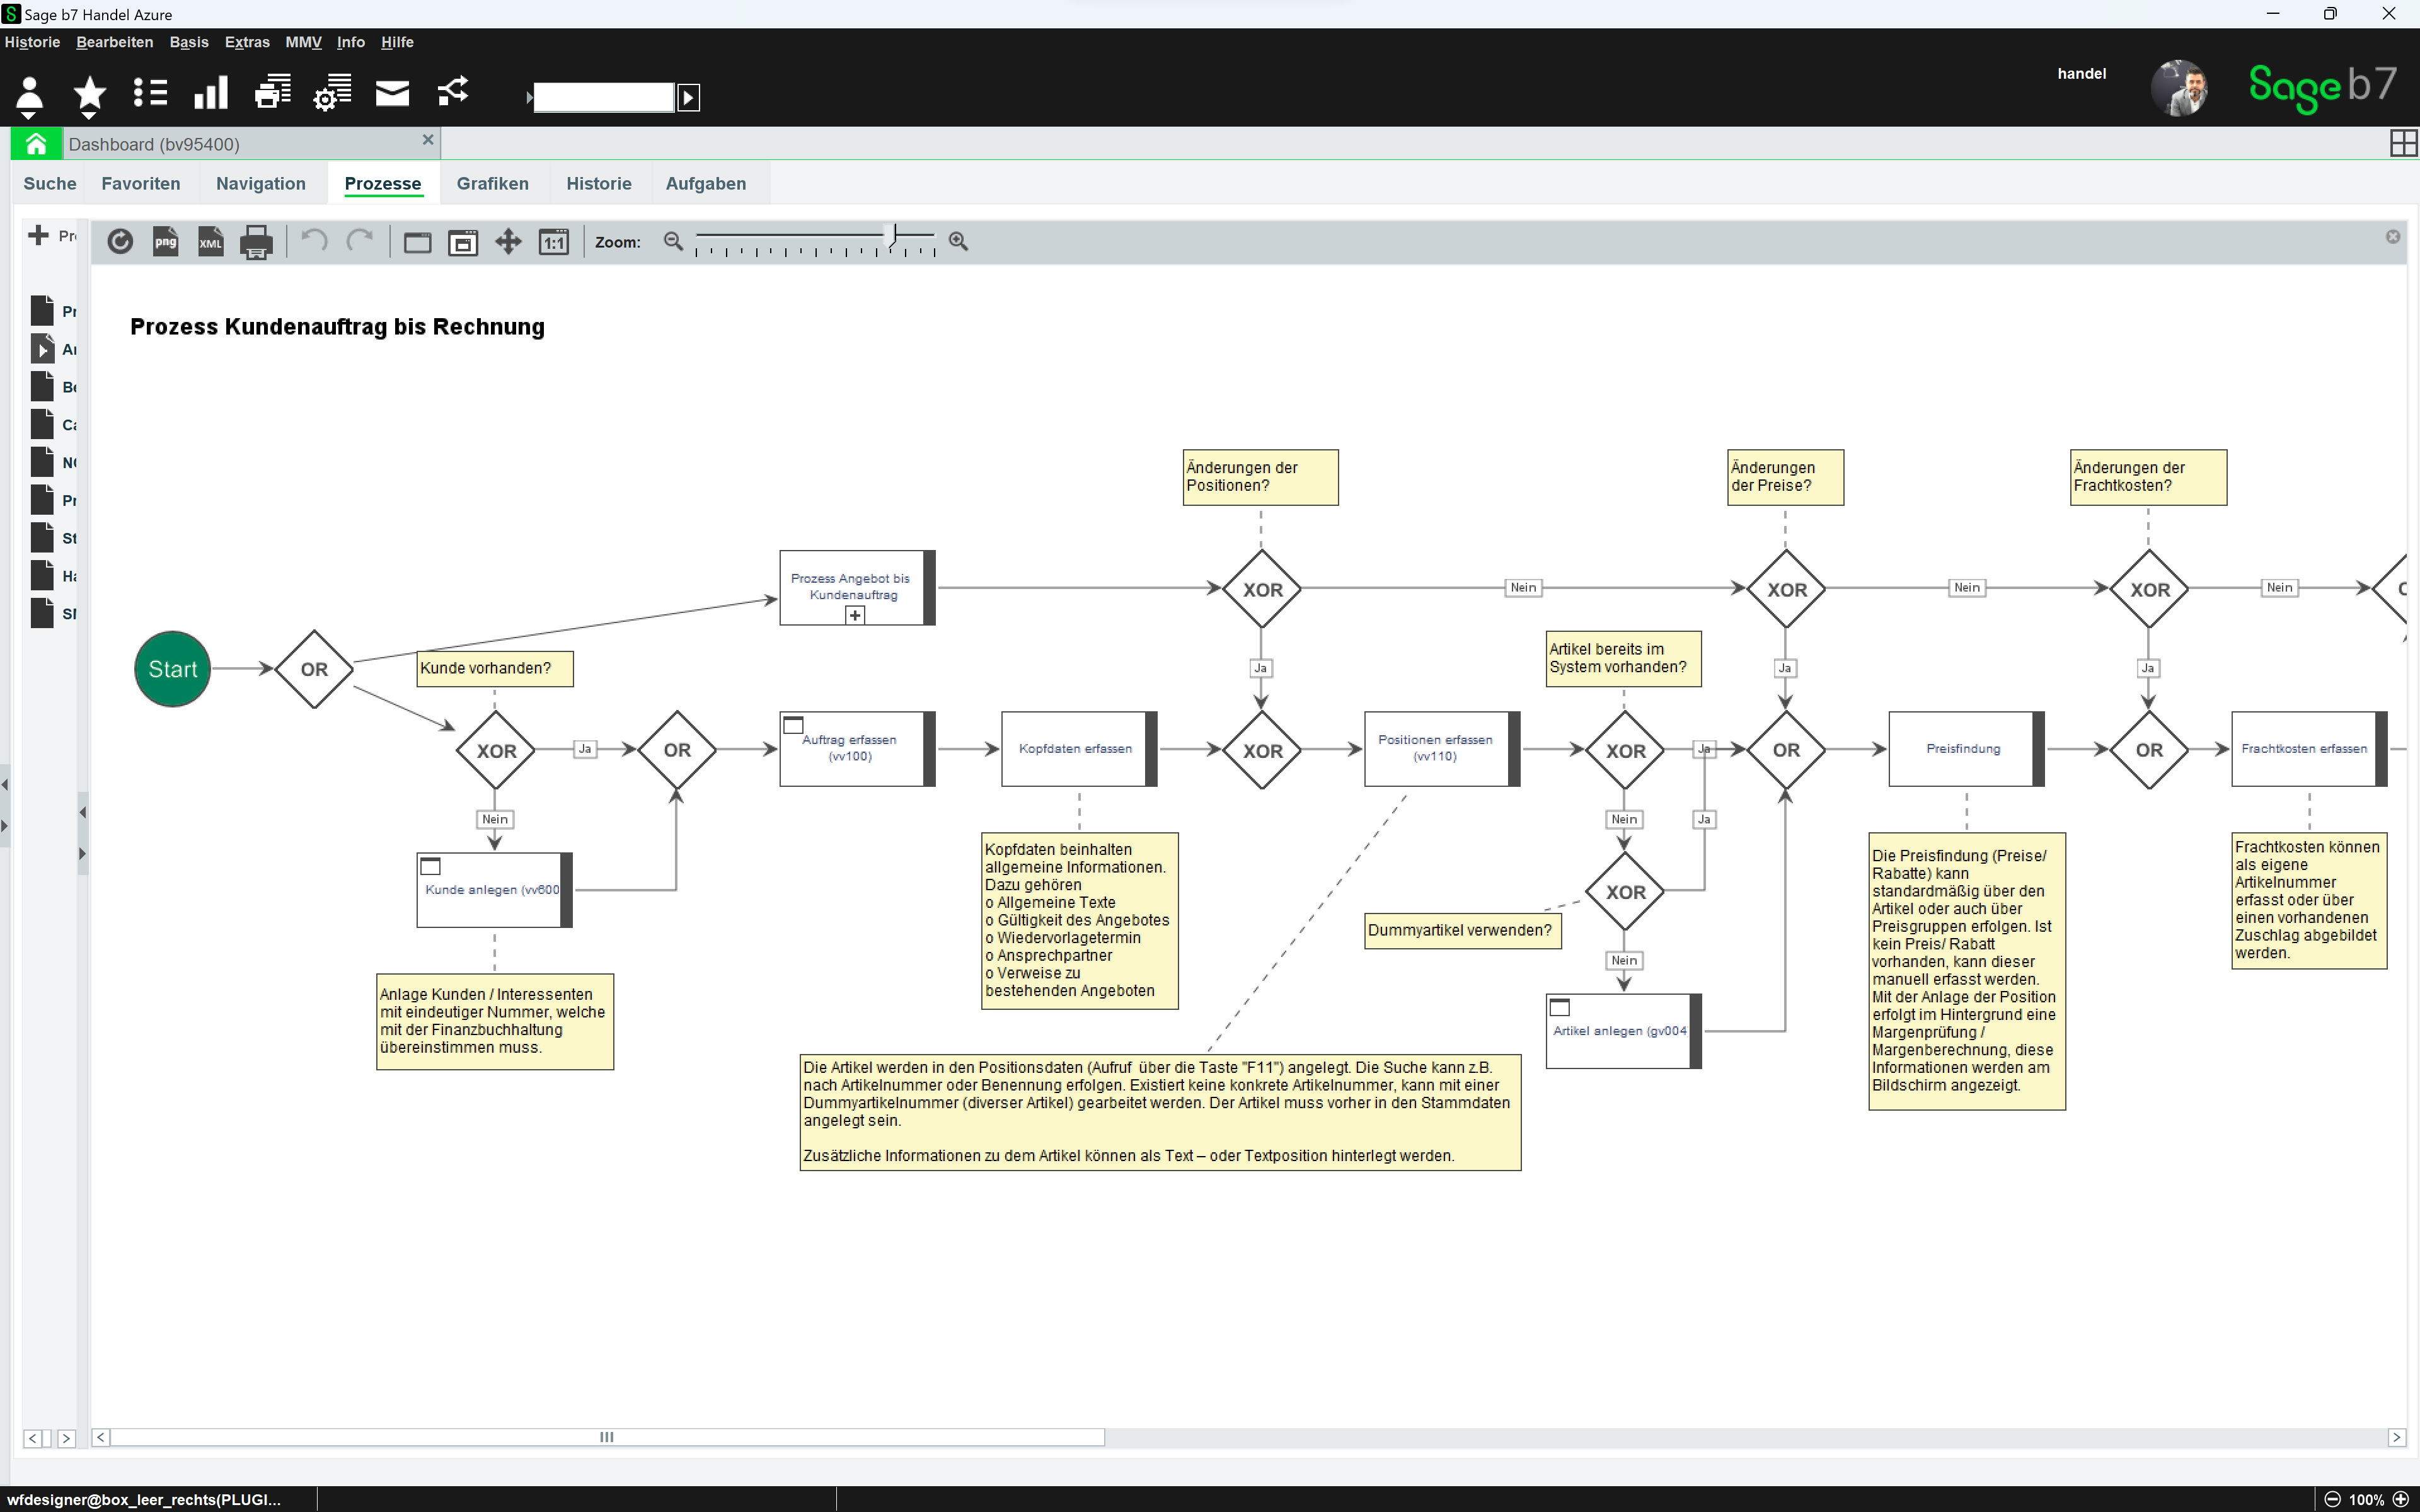The image size is (2420, 1512).
Task: Open the user profile dropdown
Action: [29, 96]
